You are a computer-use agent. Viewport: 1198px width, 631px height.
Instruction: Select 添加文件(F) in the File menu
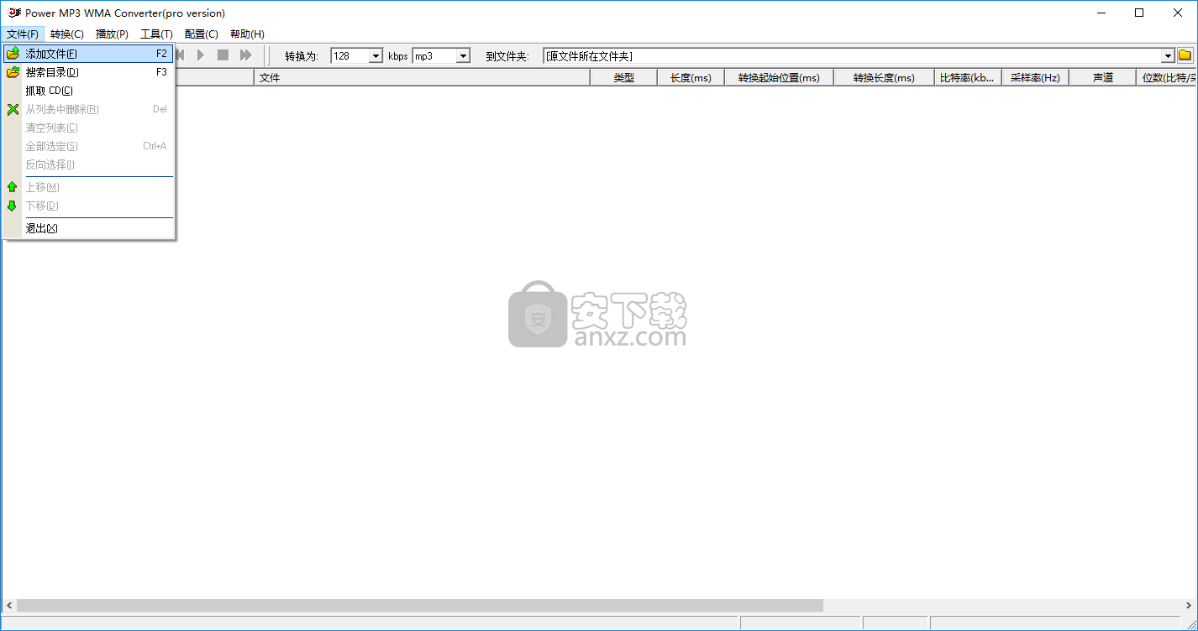pos(88,54)
